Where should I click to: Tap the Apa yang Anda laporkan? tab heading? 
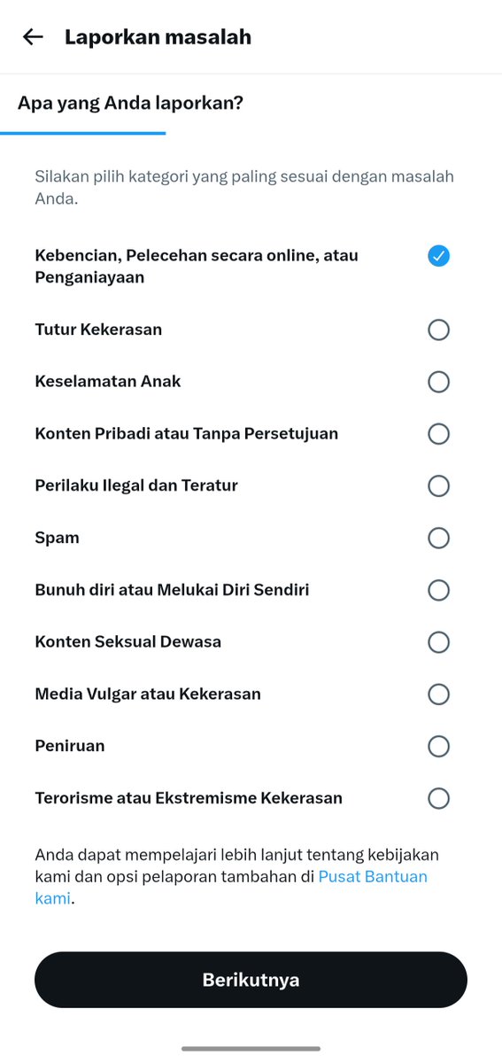(130, 104)
